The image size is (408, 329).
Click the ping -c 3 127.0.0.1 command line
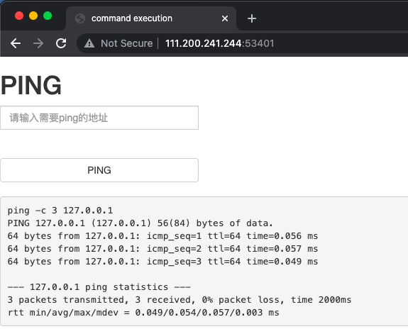click(60, 211)
